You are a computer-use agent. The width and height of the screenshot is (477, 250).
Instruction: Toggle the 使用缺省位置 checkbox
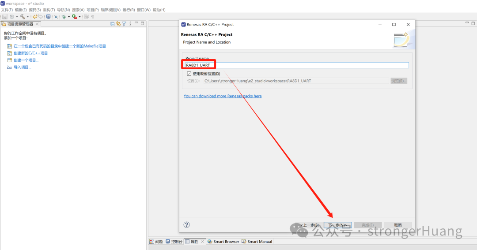189,74
